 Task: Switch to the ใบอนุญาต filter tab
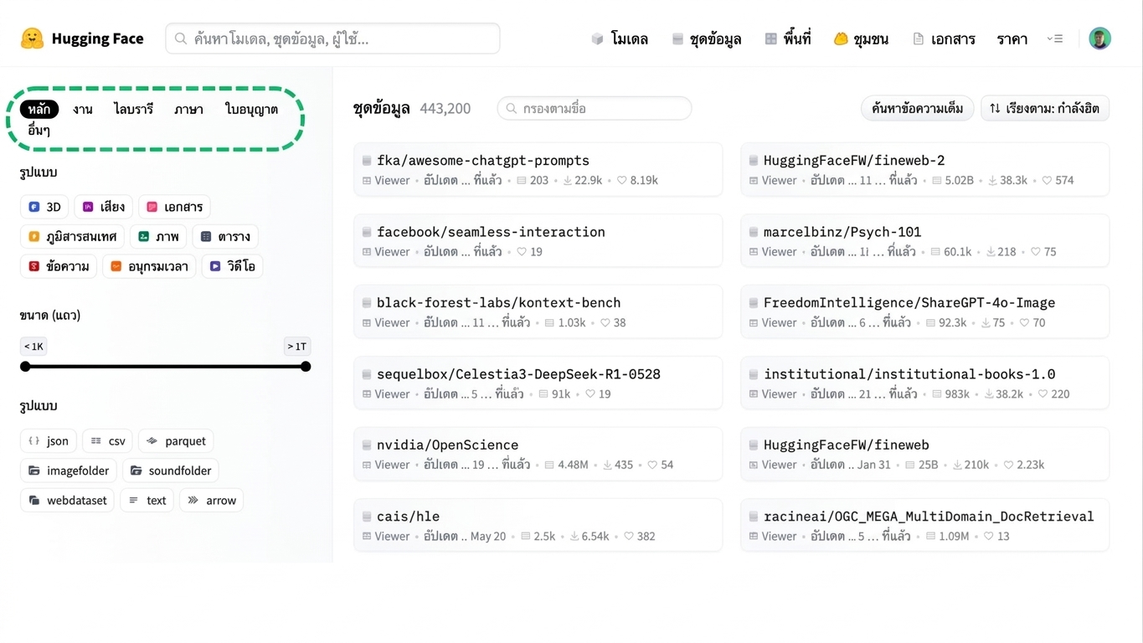pyautogui.click(x=251, y=109)
